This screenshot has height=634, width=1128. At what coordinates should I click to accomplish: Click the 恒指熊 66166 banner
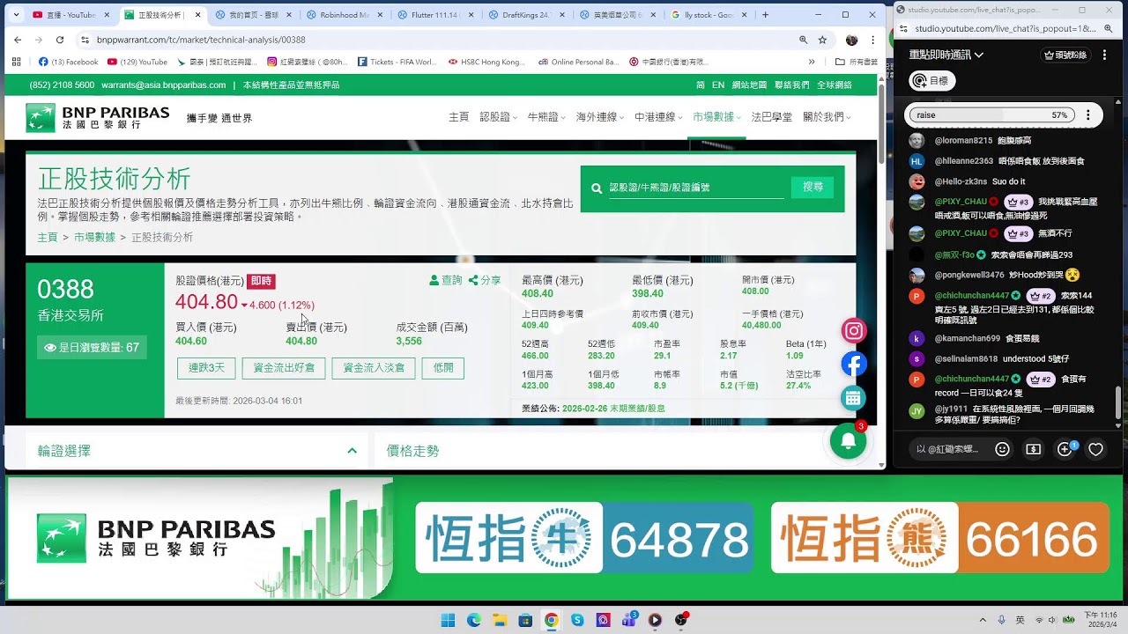(x=939, y=538)
